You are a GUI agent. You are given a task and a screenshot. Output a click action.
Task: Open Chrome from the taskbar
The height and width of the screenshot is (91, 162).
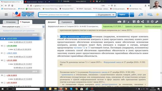76,89
